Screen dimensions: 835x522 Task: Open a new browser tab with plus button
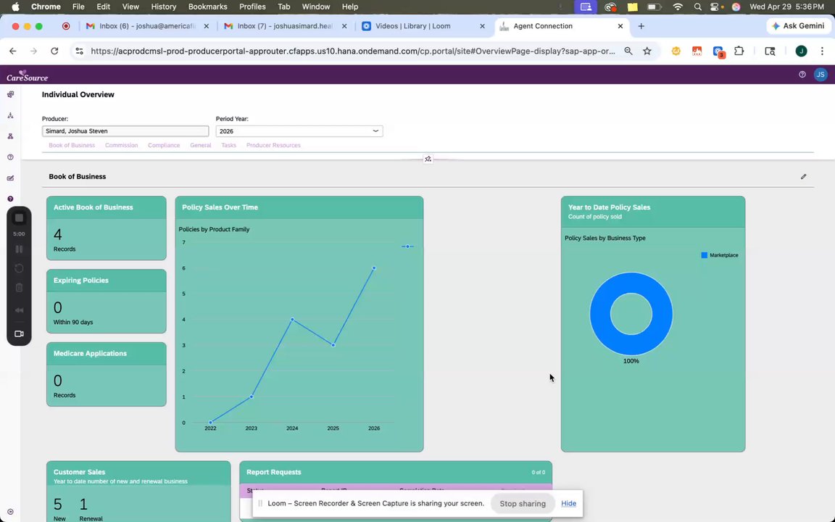click(641, 26)
